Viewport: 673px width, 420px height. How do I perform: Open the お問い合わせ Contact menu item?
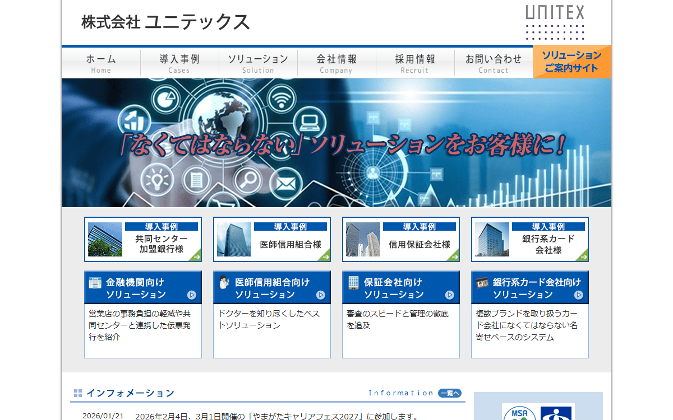click(x=494, y=63)
